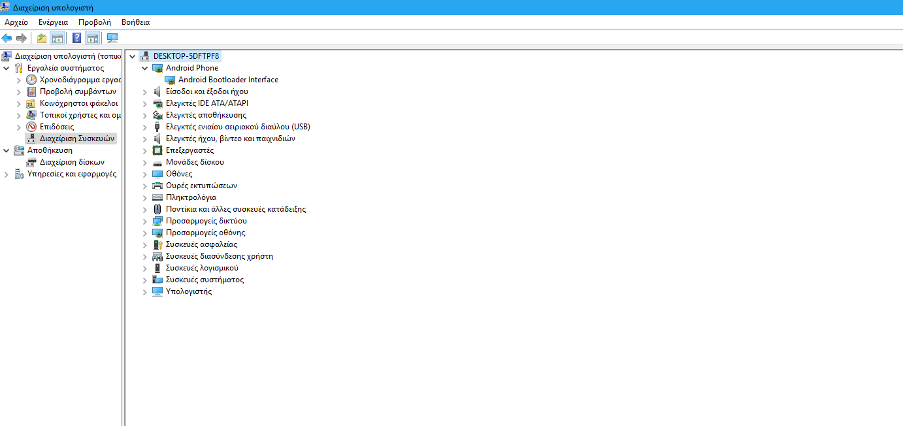The height and width of the screenshot is (426, 903).
Task: Open the Ενέργεια menu
Action: point(53,22)
